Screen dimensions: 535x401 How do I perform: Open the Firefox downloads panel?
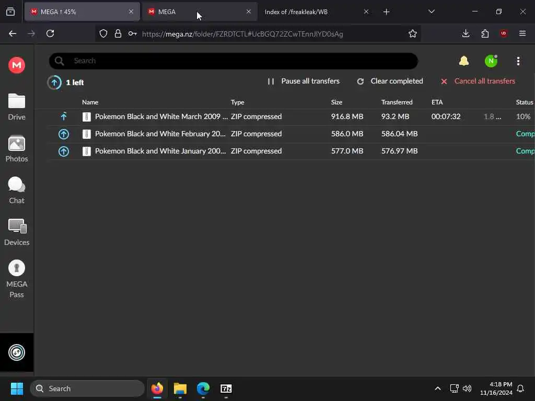[466, 33]
